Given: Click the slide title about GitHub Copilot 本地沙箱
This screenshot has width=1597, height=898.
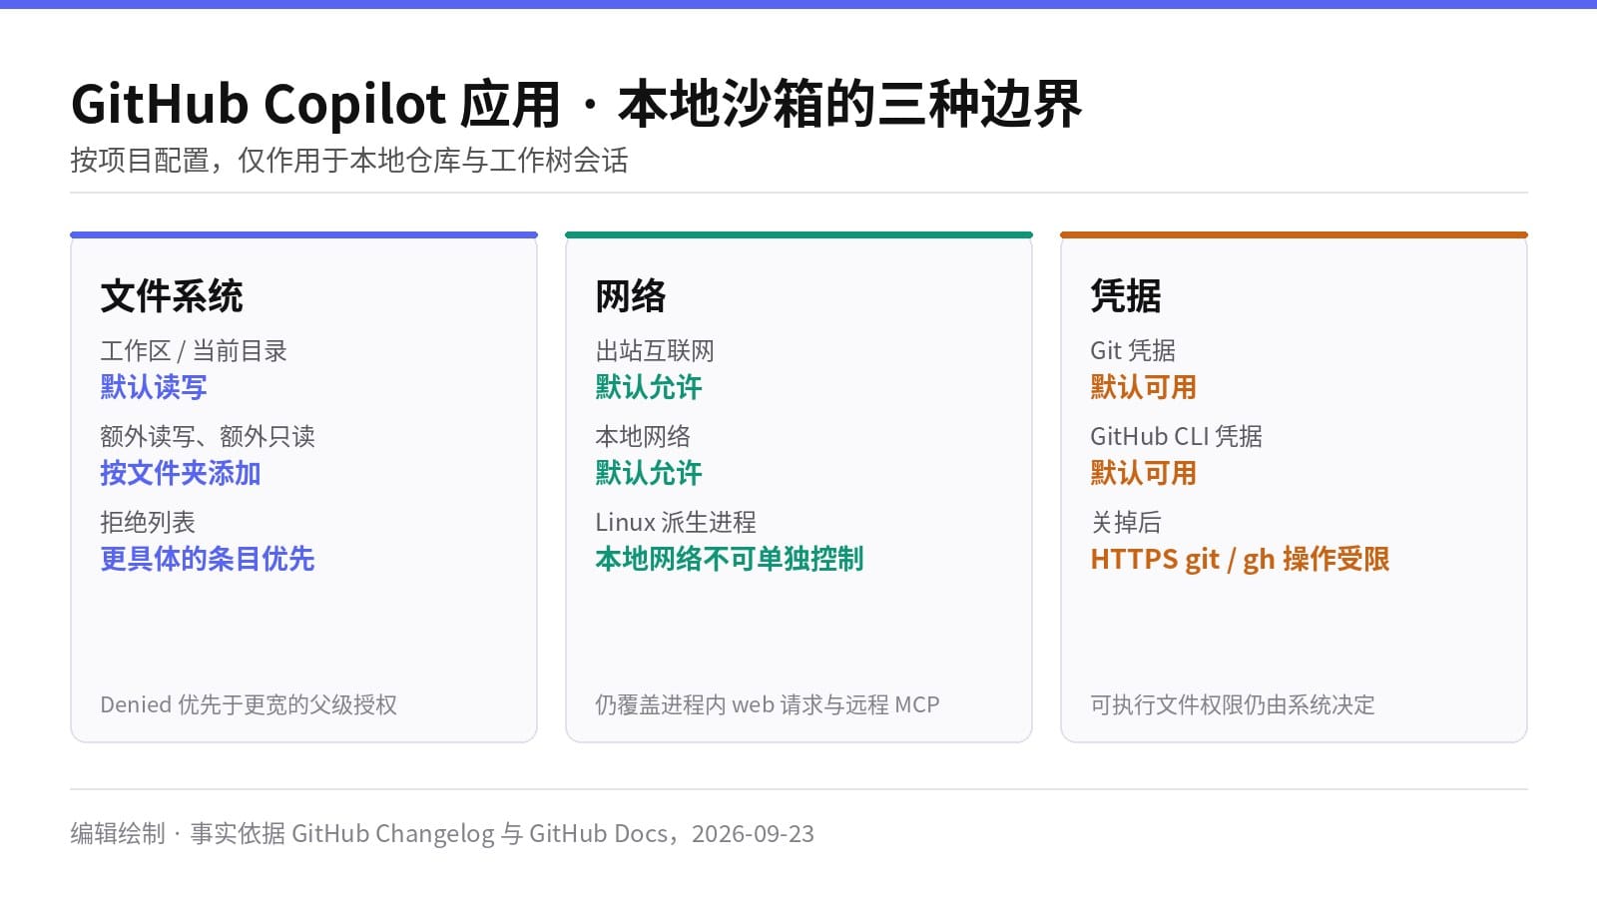Looking at the screenshot, I should (x=576, y=104).
